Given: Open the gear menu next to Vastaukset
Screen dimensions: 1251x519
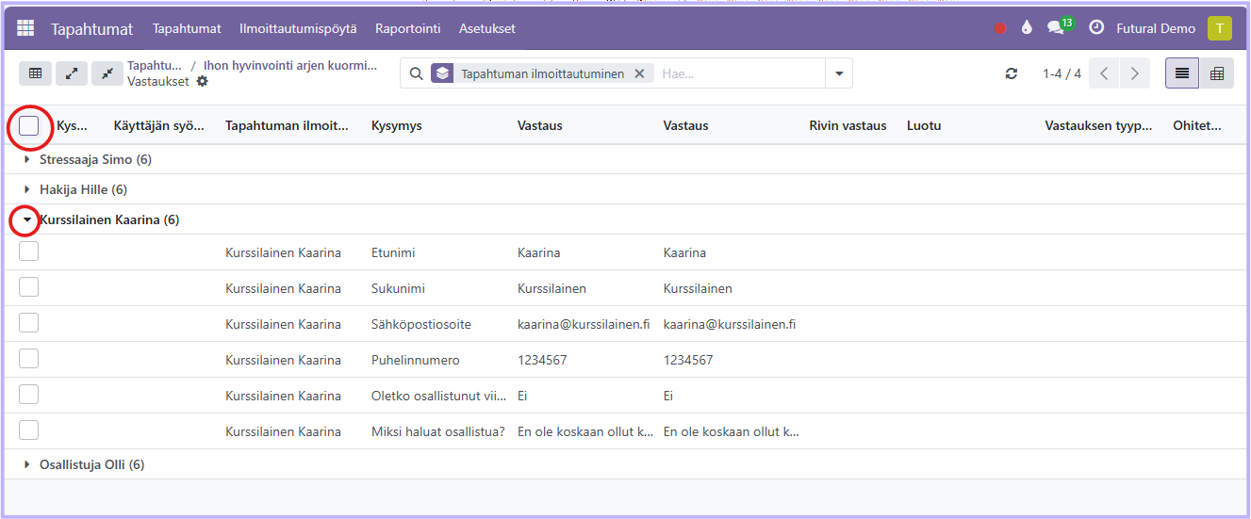Looking at the screenshot, I should pyautogui.click(x=202, y=82).
